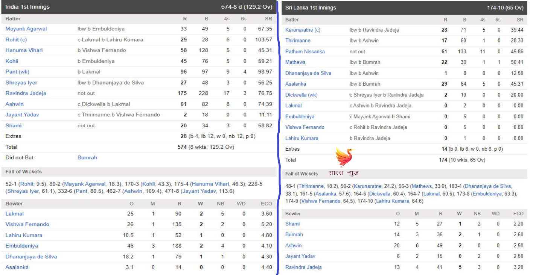
Task: Click the W column header in India bowler table
Action: [x=200, y=204]
